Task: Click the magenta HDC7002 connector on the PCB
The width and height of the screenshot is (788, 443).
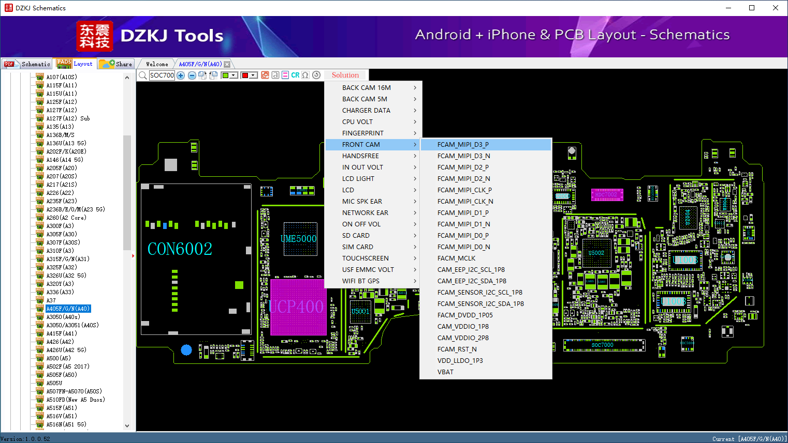Action: [x=607, y=195]
